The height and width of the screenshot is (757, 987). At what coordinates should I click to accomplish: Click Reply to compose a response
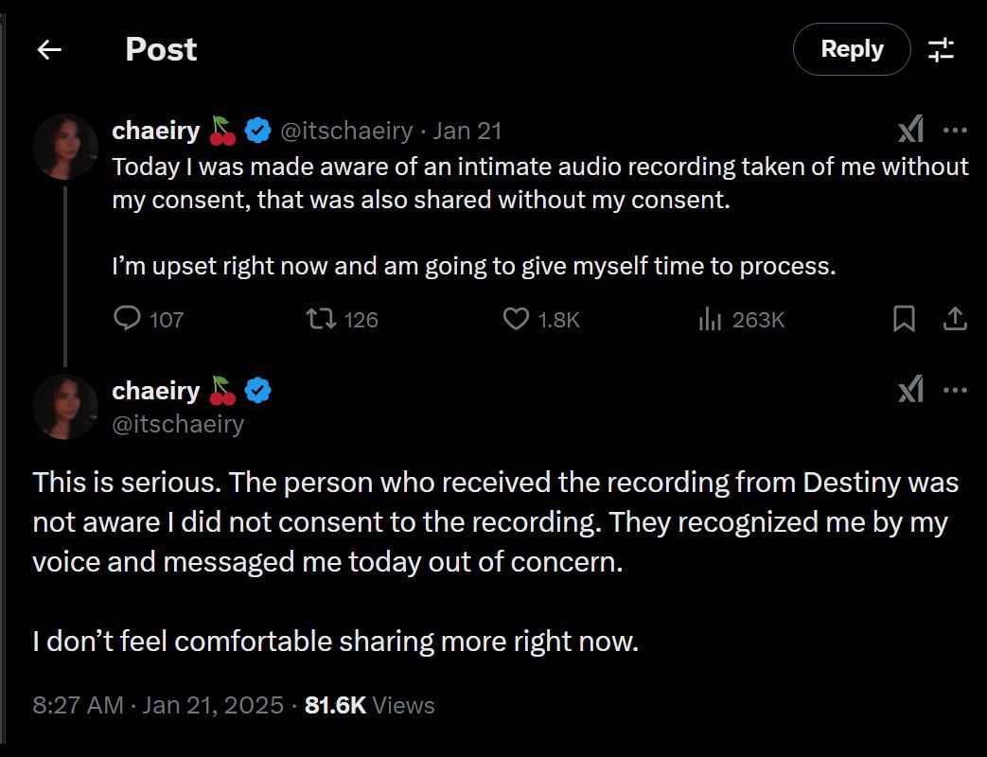850,49
